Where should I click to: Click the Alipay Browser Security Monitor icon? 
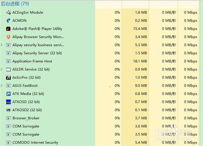[x=8, y=37]
